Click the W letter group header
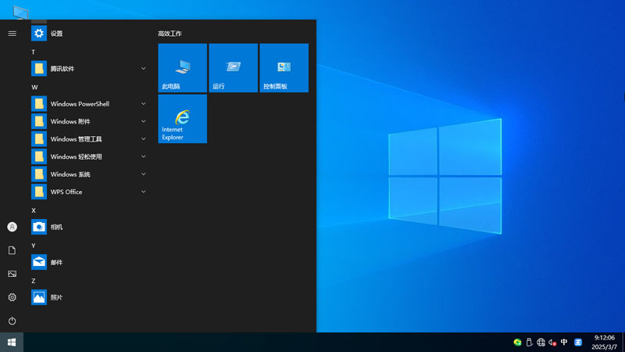Screen dimensions: 625x352 tap(34, 87)
